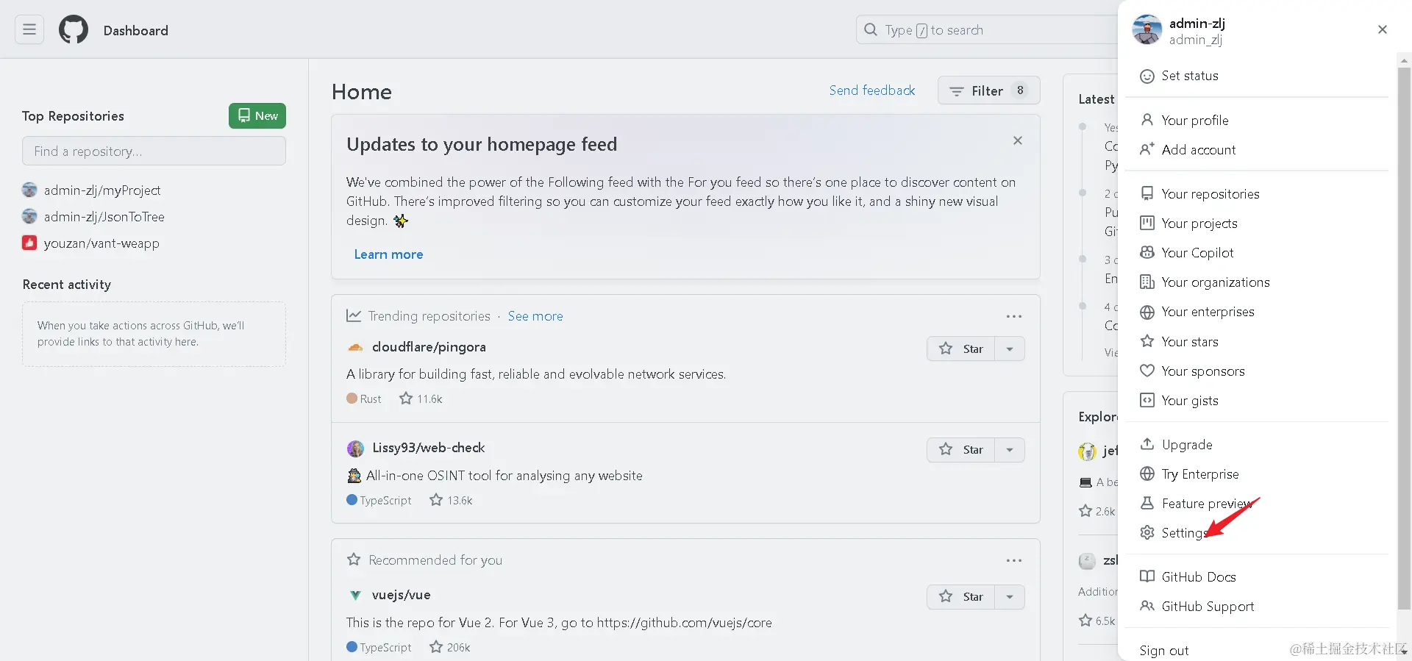Click the GitHub Octocat logo
Viewport: 1412px width, 661px height.
click(74, 30)
